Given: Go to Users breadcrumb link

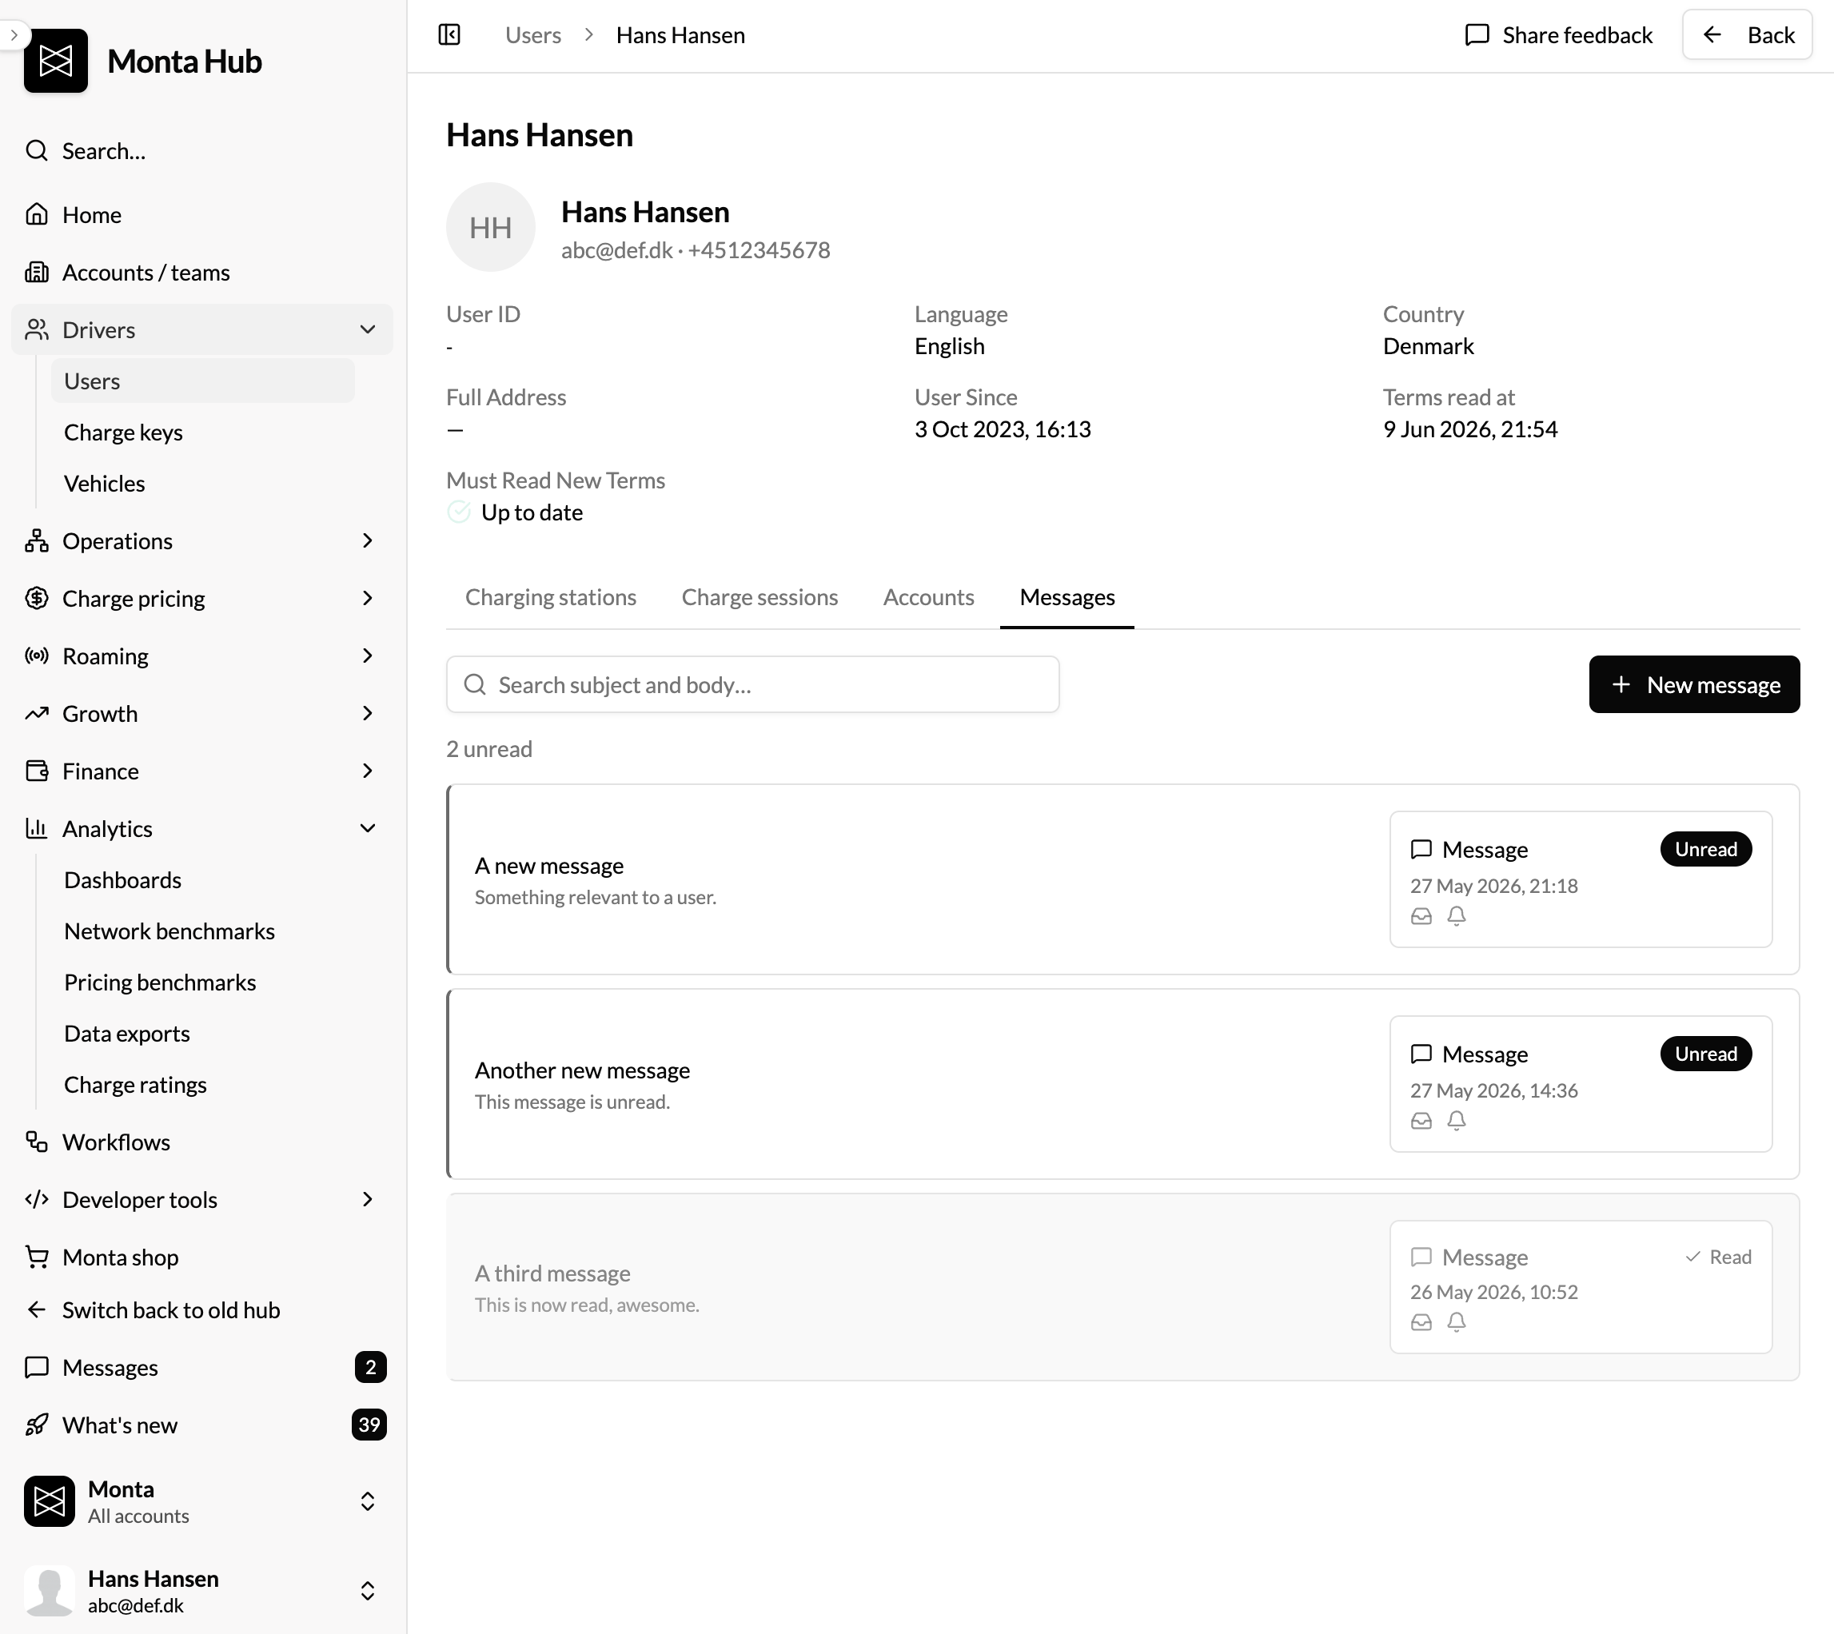Looking at the screenshot, I should tap(532, 35).
